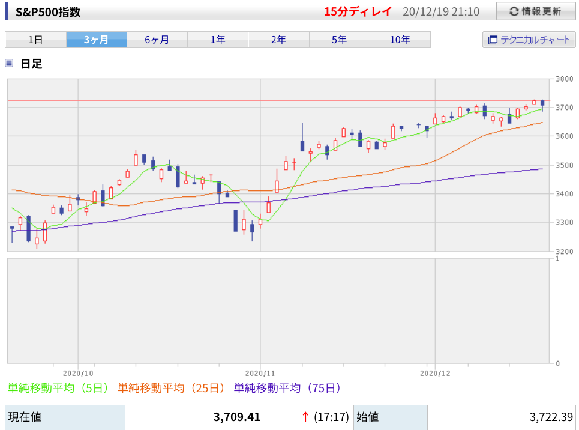Click the 3800 price axis label
The height and width of the screenshot is (430, 579).
(565, 79)
